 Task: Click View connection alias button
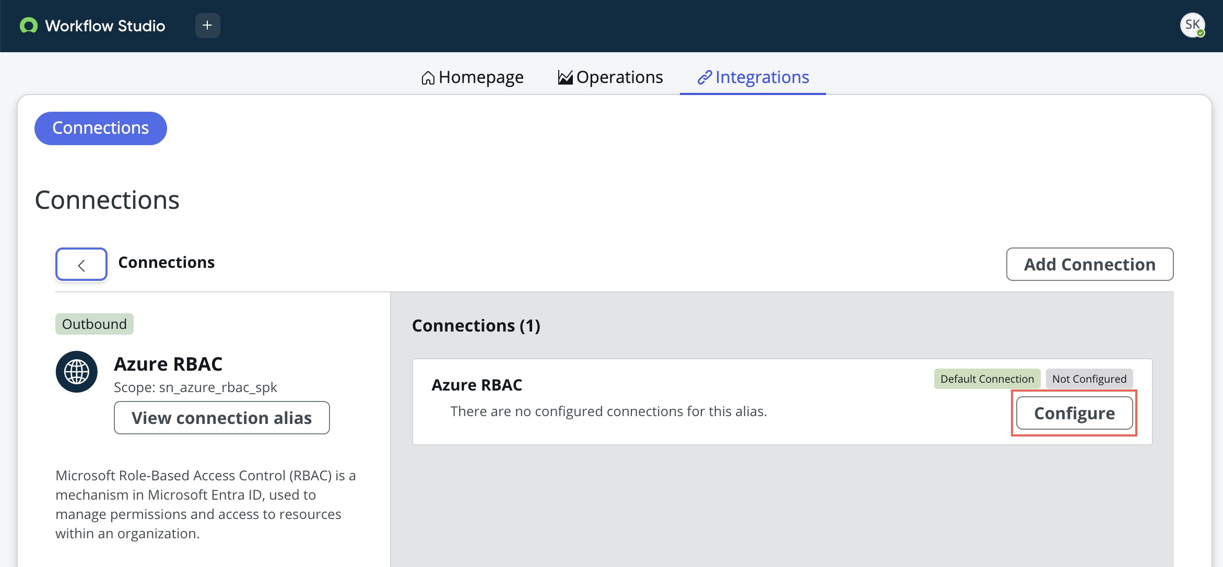(222, 418)
